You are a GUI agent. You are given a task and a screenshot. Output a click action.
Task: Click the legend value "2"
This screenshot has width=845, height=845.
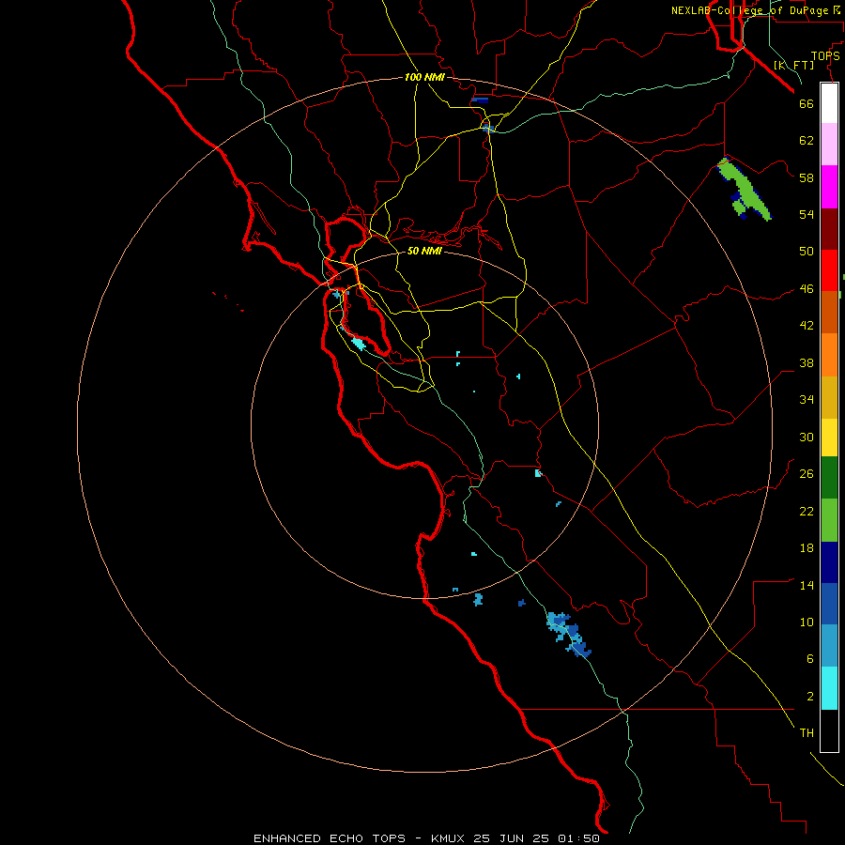pyautogui.click(x=810, y=697)
